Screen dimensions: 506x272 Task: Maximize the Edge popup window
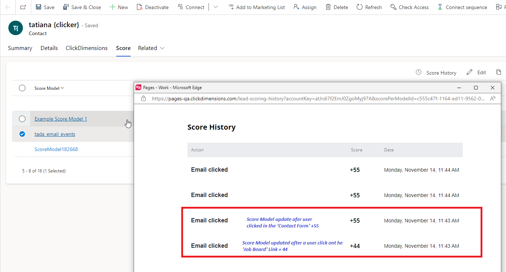pyautogui.click(x=476, y=88)
